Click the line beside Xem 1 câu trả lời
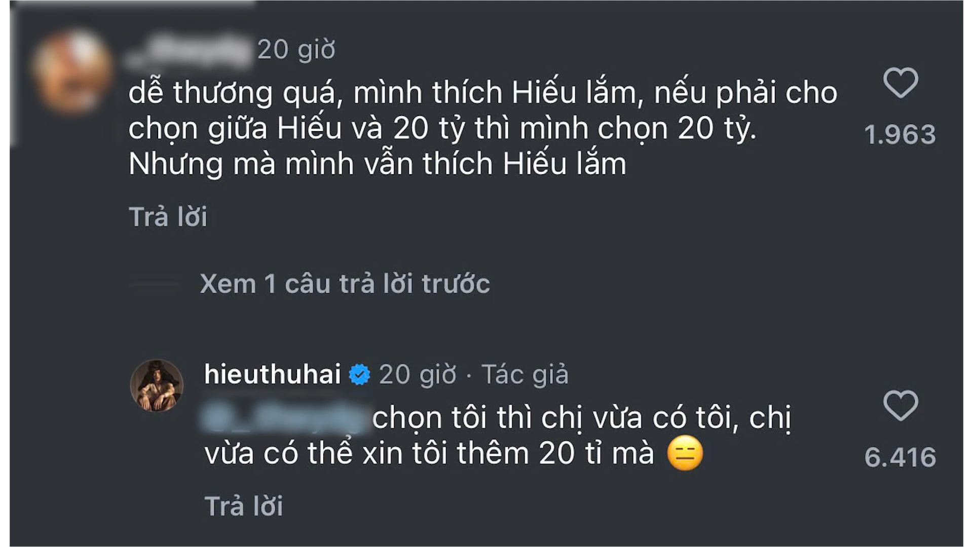The image size is (973, 547). tap(155, 284)
